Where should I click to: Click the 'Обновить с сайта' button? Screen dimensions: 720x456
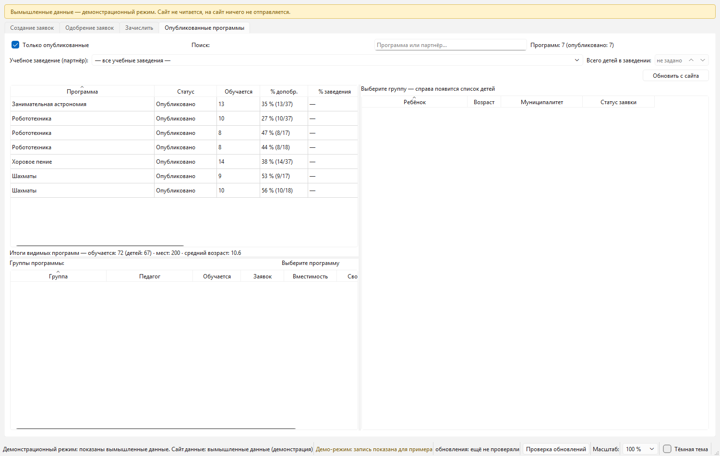(676, 76)
